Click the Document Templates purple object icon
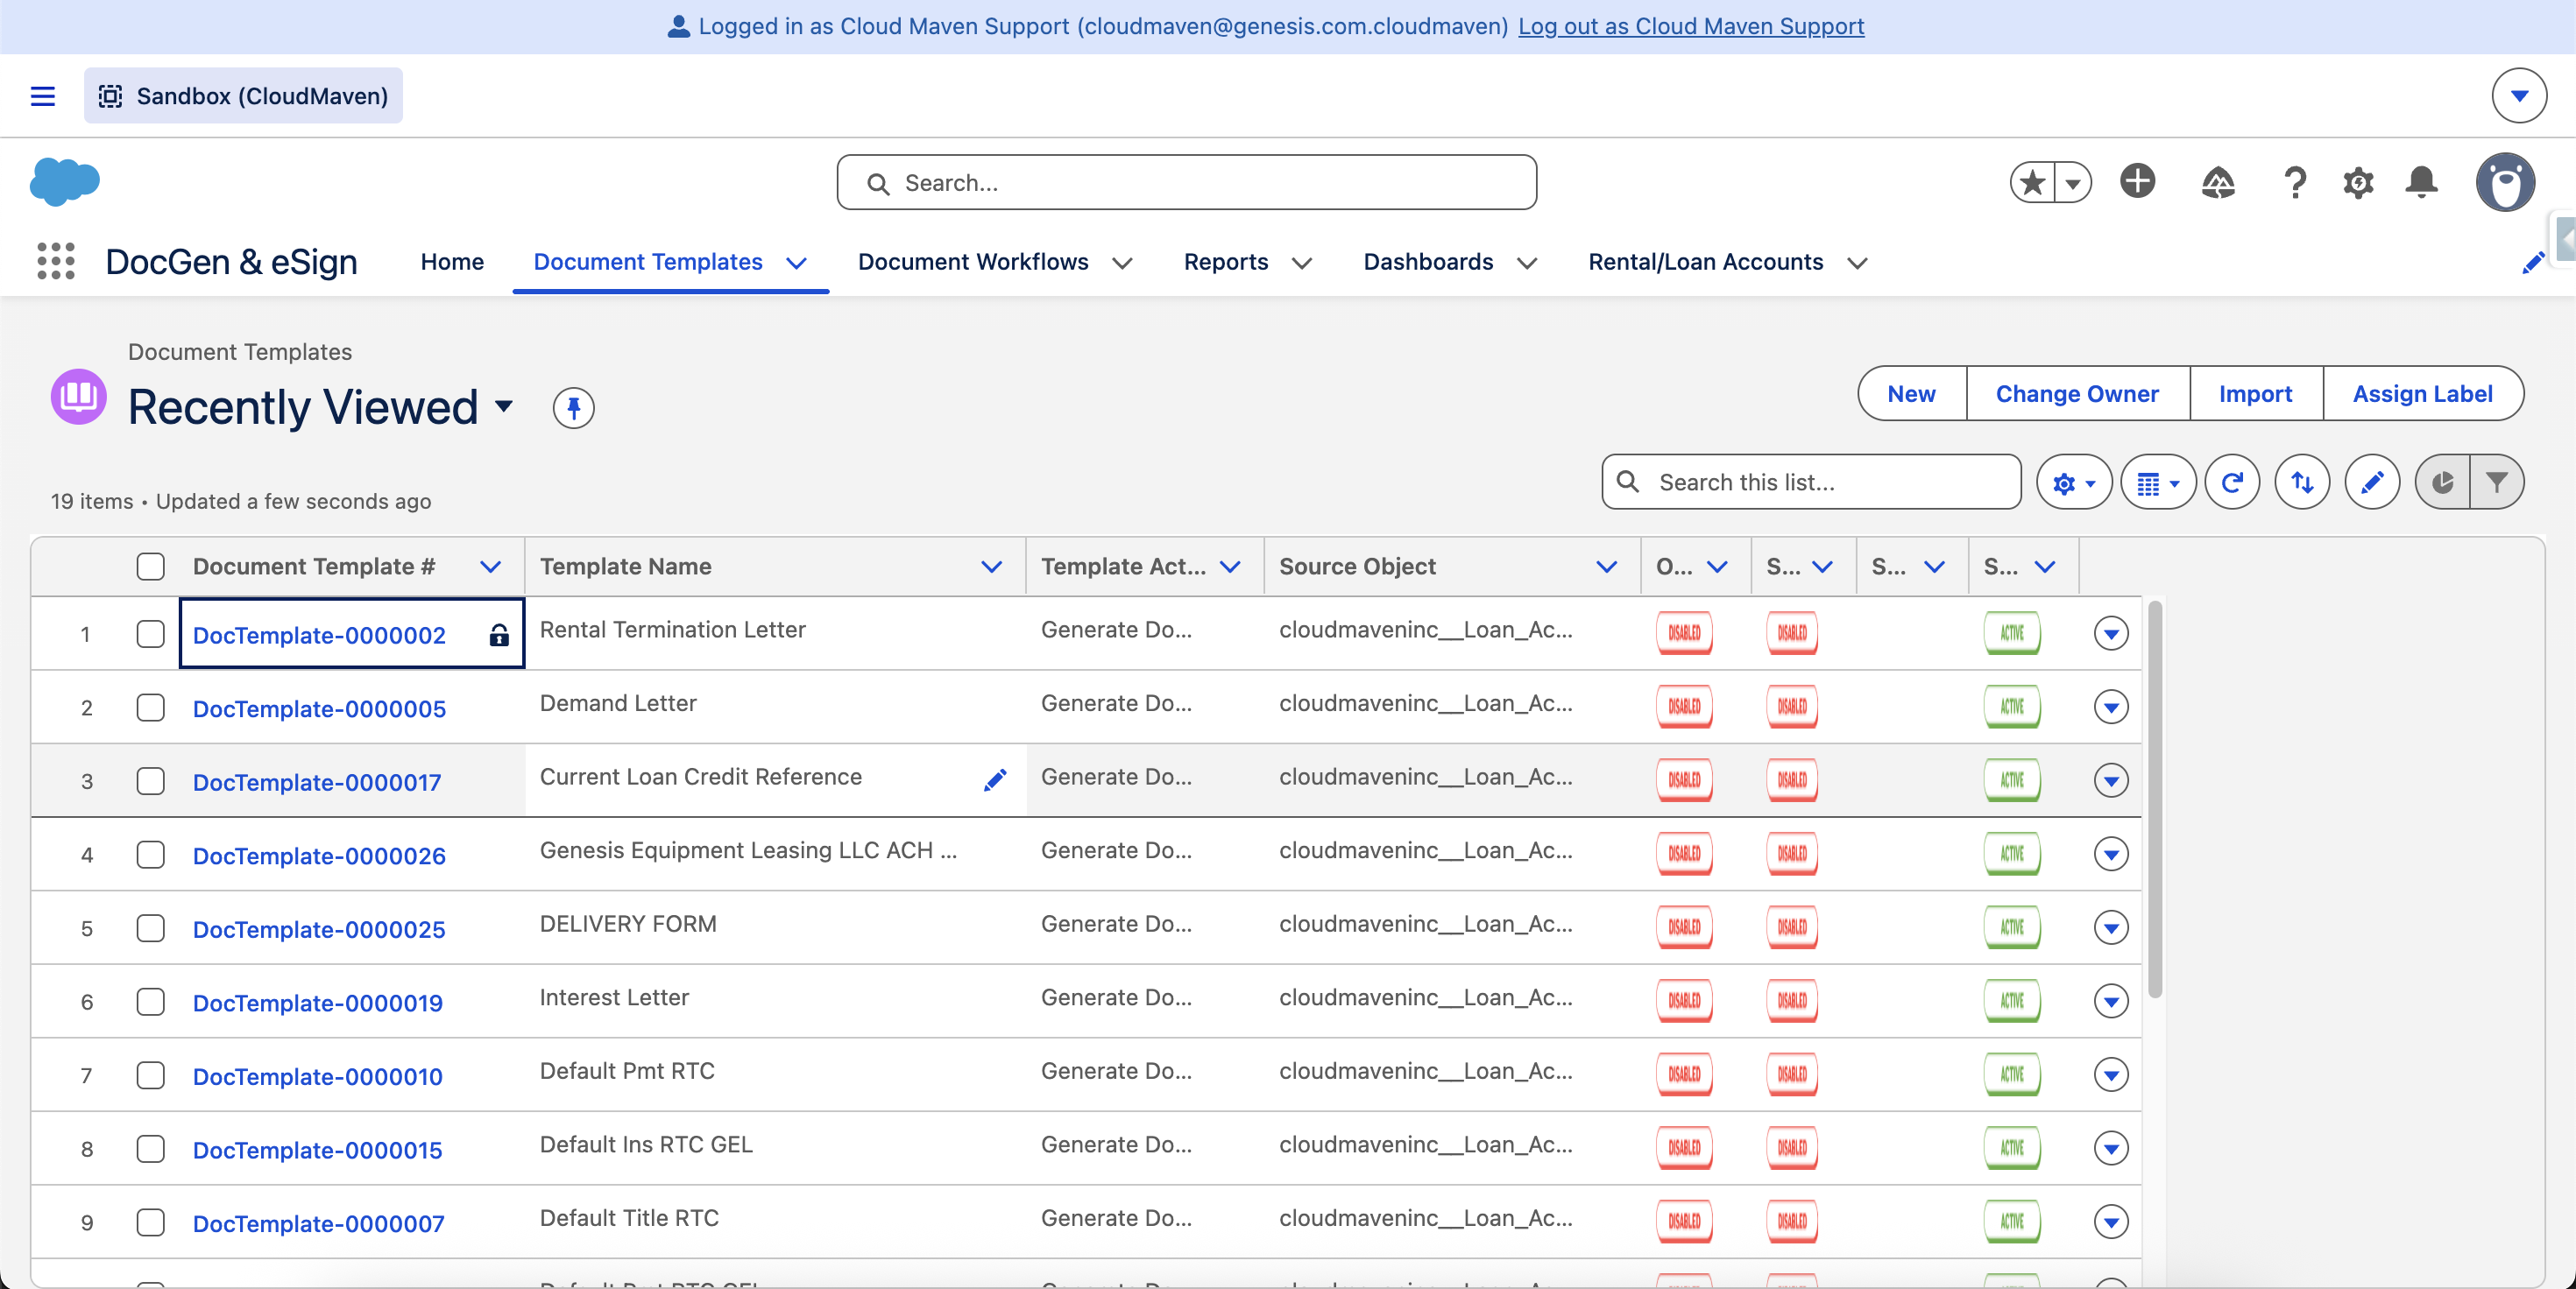 point(79,397)
